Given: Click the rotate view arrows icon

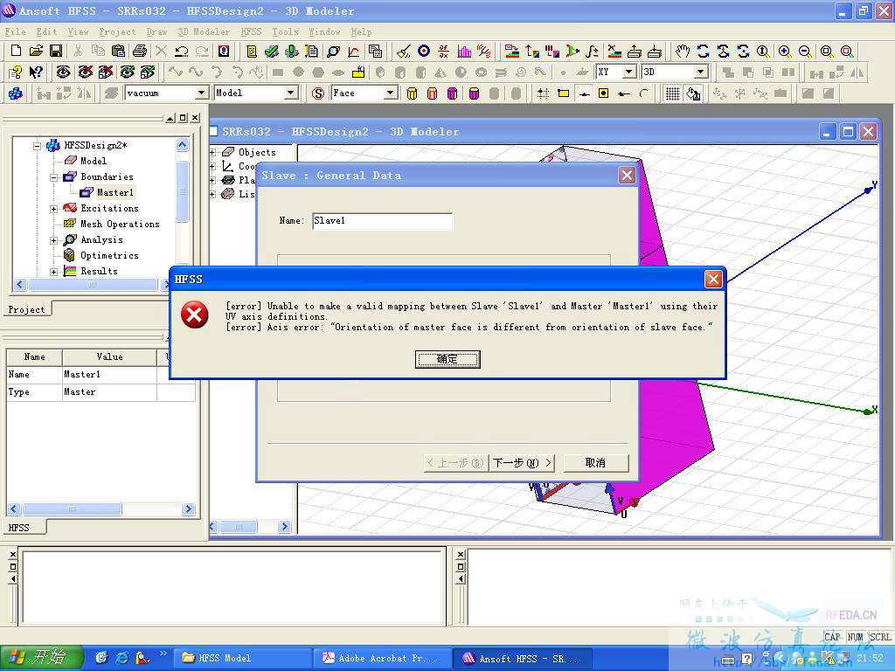Looking at the screenshot, I should click(703, 51).
